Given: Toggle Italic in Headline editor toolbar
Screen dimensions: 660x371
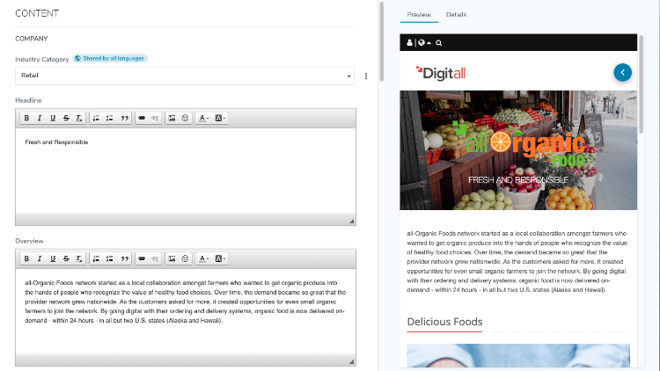Looking at the screenshot, I should 40,118.
